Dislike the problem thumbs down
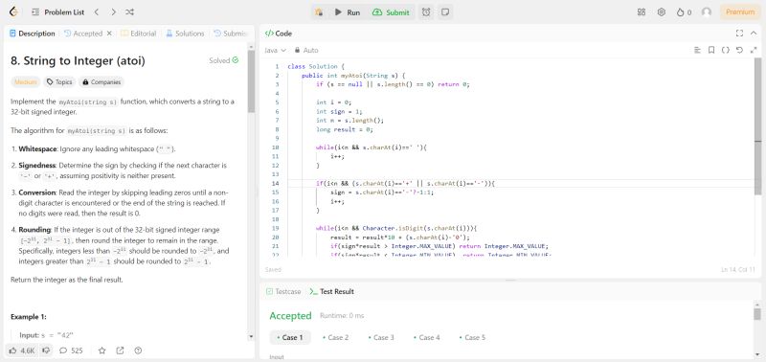This screenshot has width=766, height=362. (46, 351)
